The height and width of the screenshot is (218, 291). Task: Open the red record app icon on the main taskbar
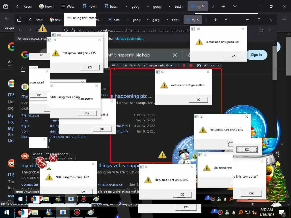pos(77,212)
